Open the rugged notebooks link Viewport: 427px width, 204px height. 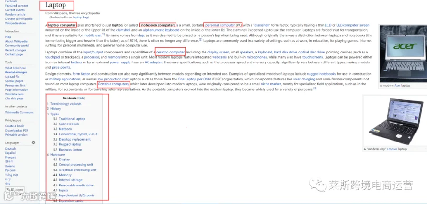(x=322, y=74)
